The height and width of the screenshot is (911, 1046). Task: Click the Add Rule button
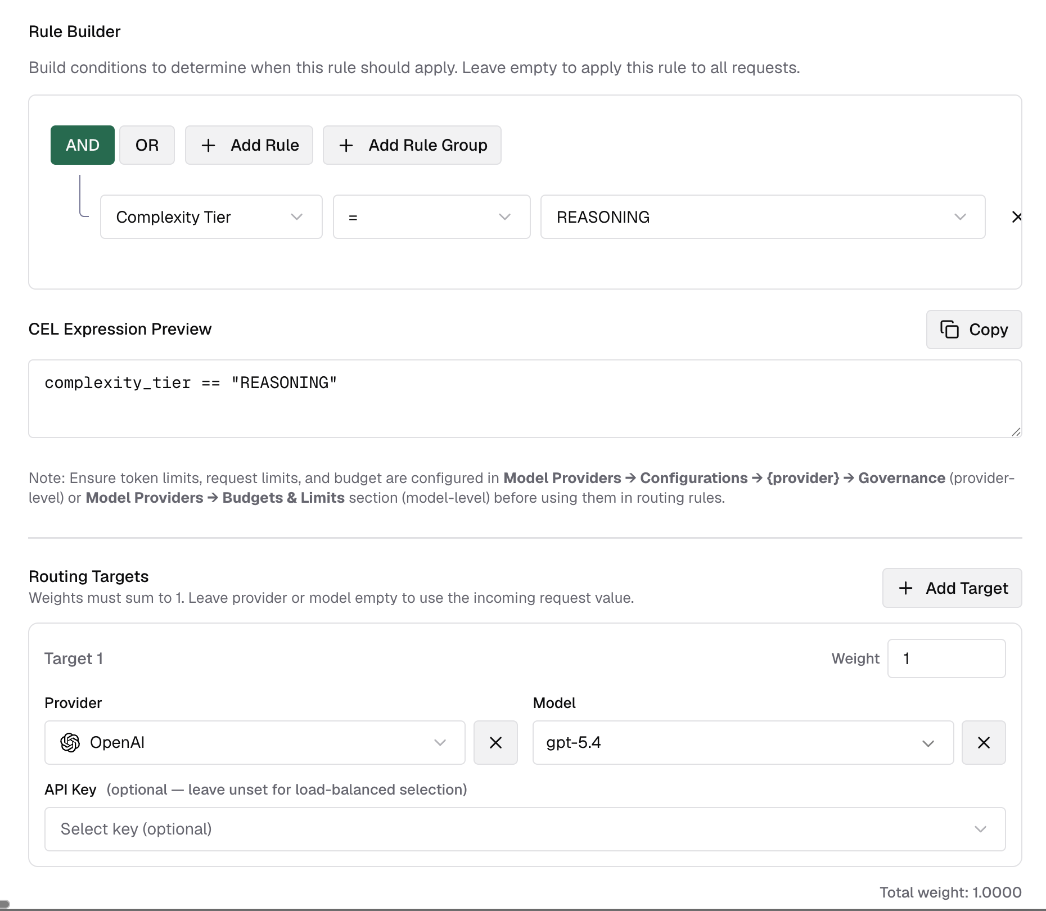pos(249,145)
